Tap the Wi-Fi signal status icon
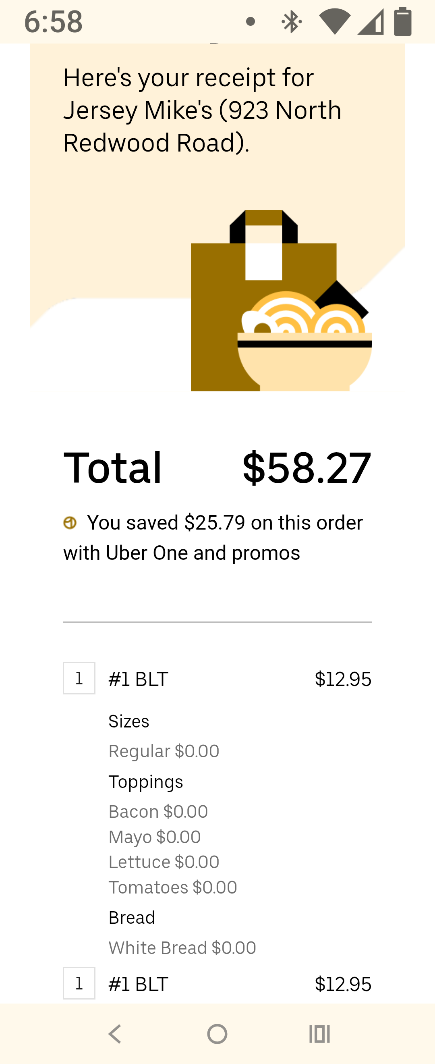435x1064 pixels. coord(335,21)
